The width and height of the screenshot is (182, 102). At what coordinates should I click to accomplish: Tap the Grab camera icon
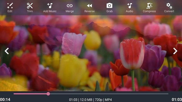tap(109, 6)
